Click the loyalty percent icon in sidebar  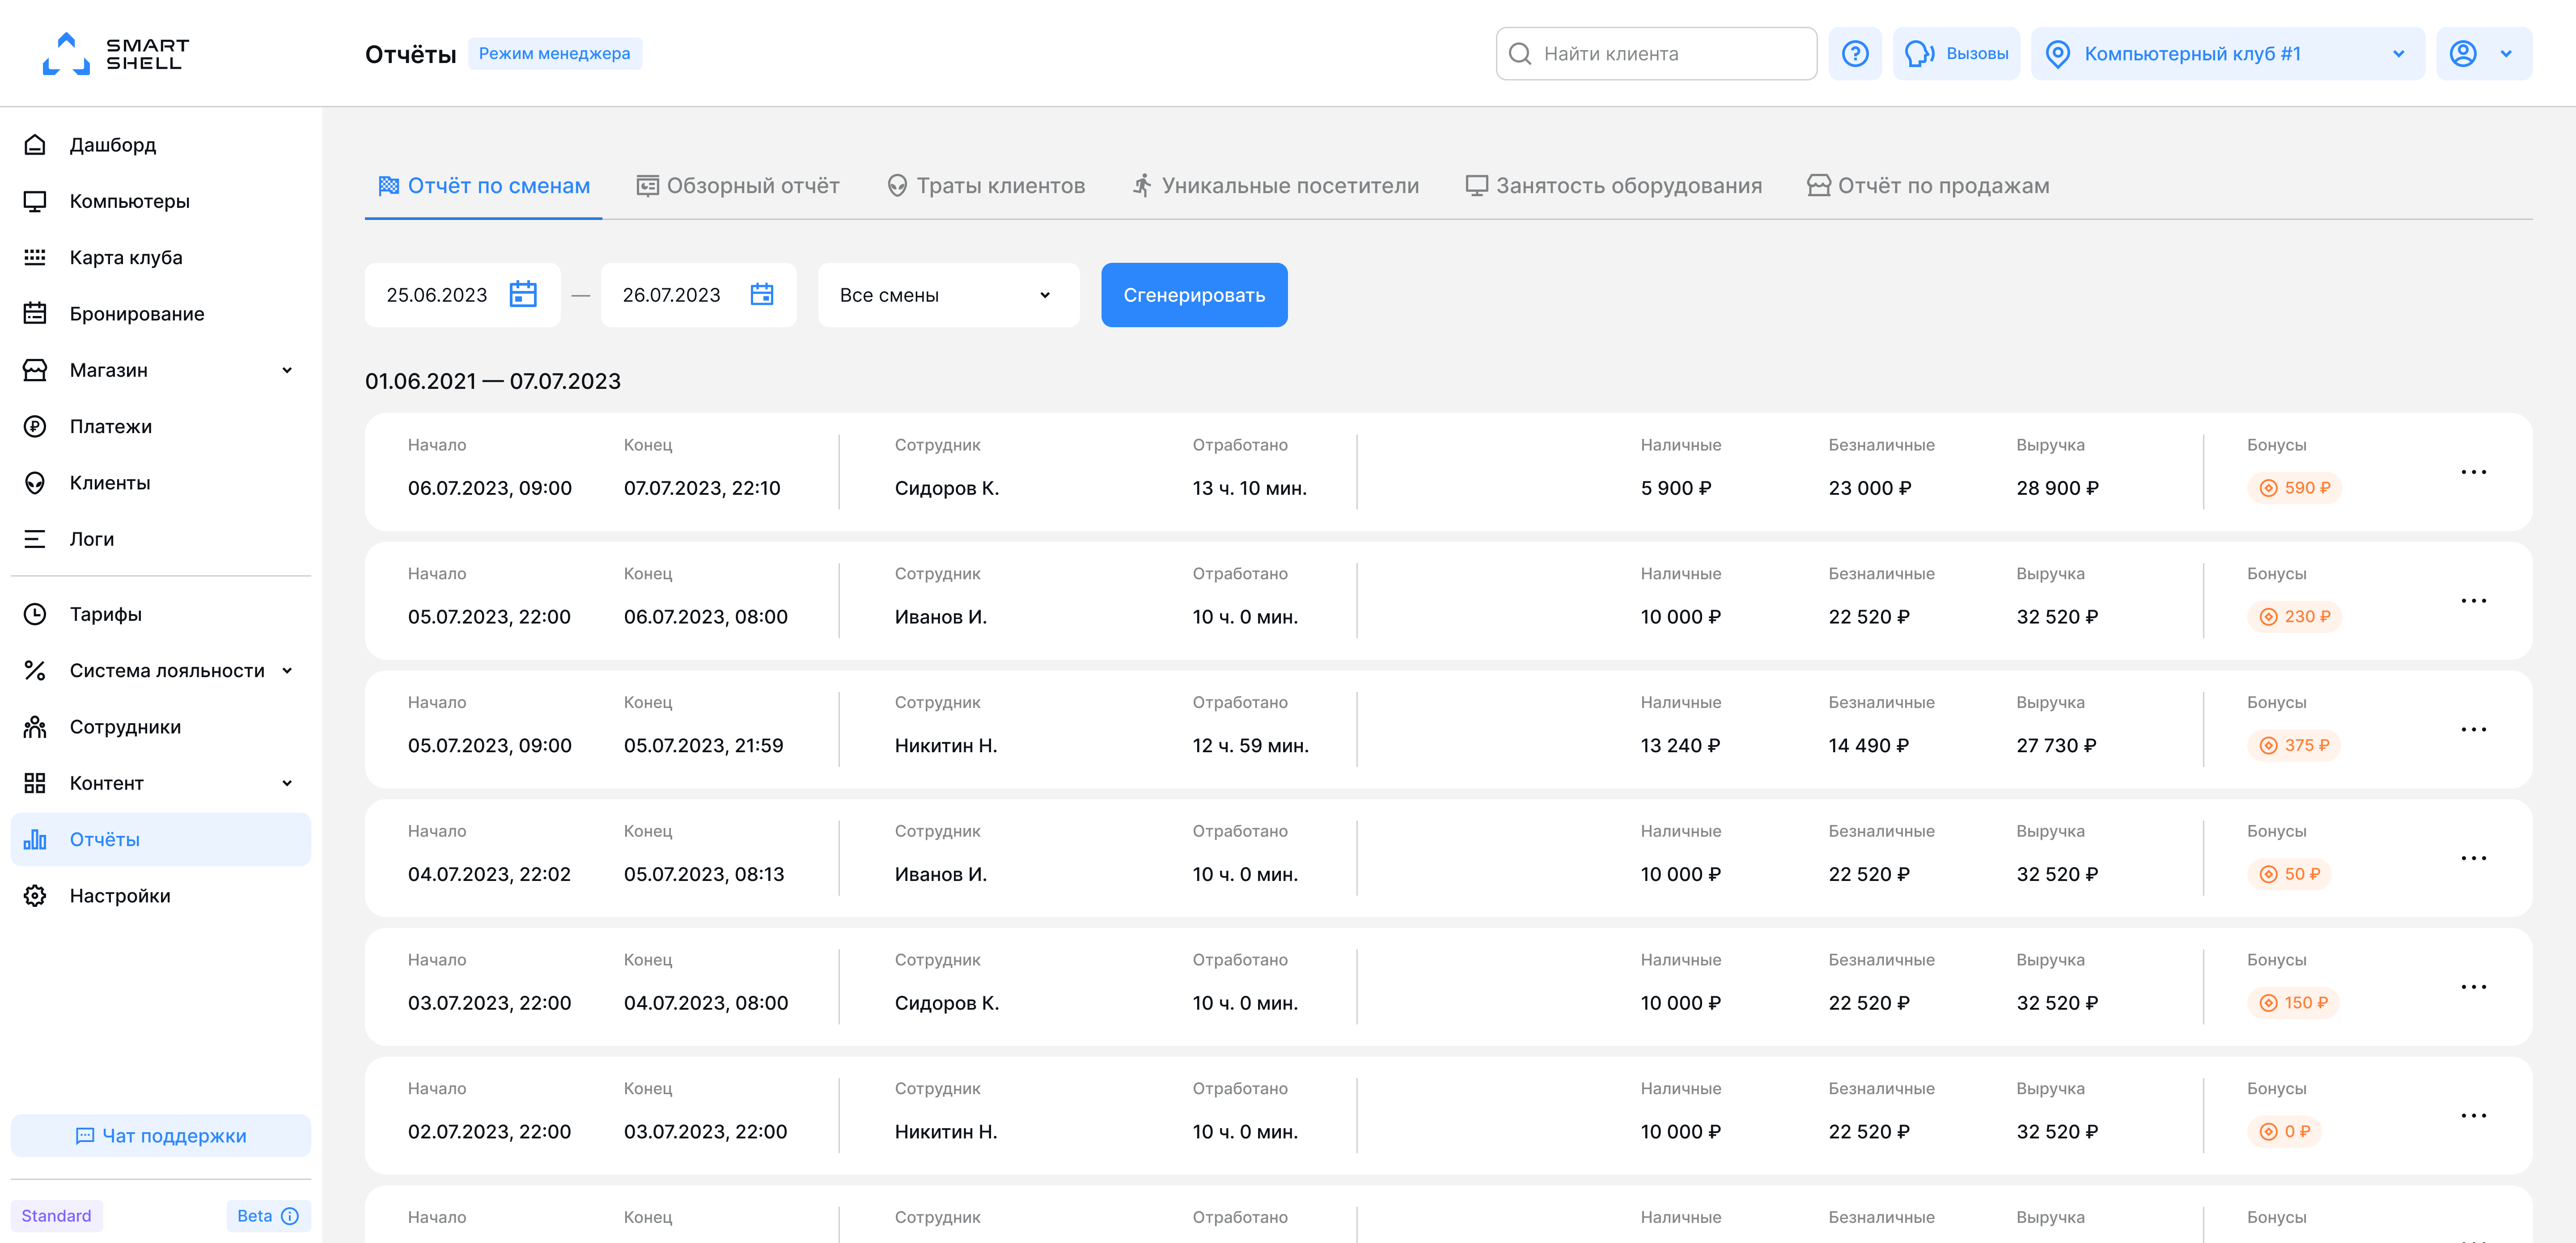(x=35, y=670)
